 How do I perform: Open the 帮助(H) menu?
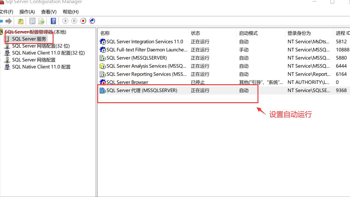(71, 12)
